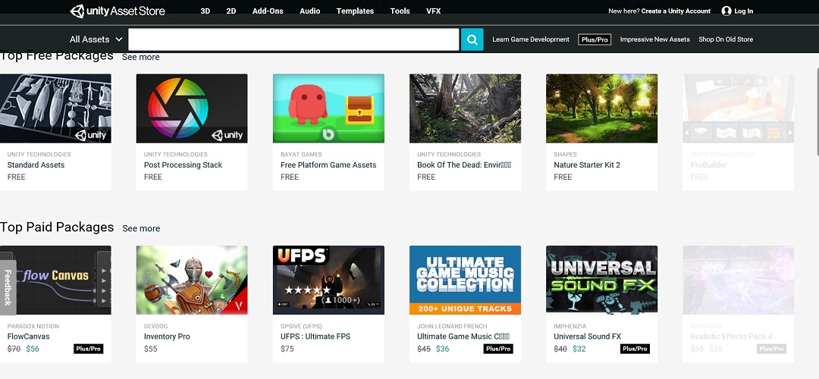The image size is (819, 379).
Task: Focus the asset search input field
Action: (293, 39)
